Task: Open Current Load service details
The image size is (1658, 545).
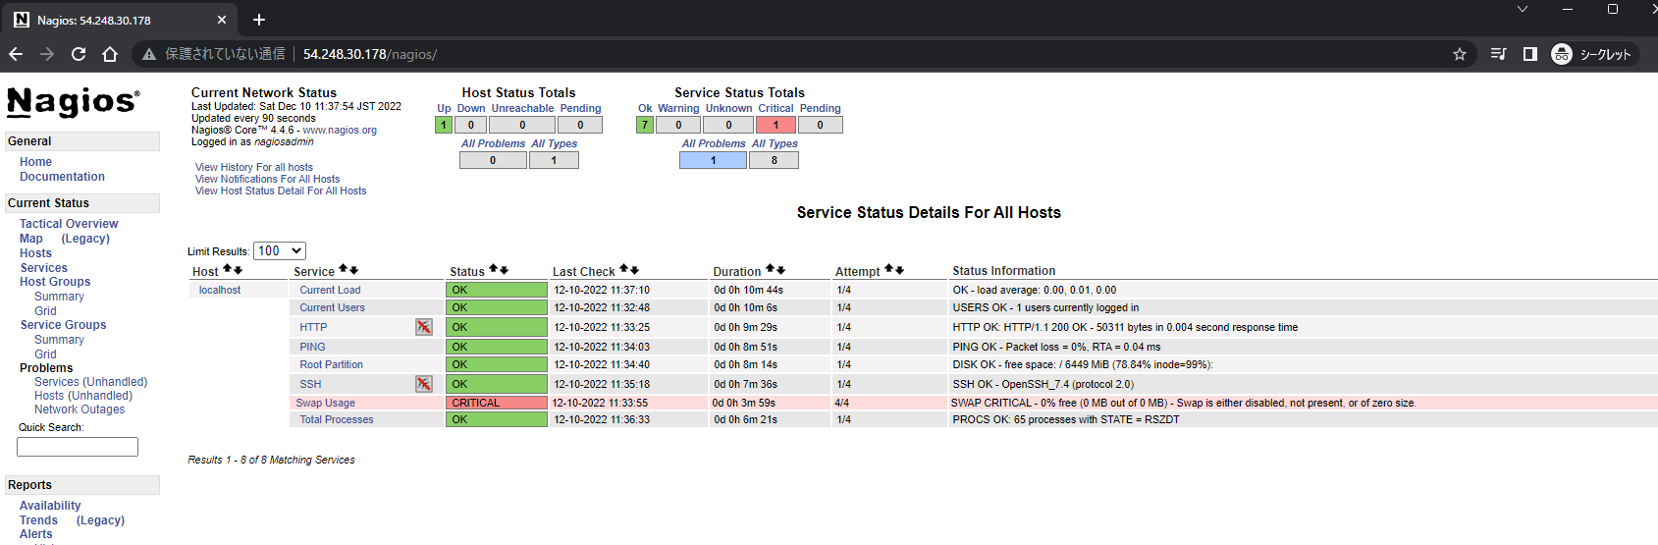Action: point(330,291)
